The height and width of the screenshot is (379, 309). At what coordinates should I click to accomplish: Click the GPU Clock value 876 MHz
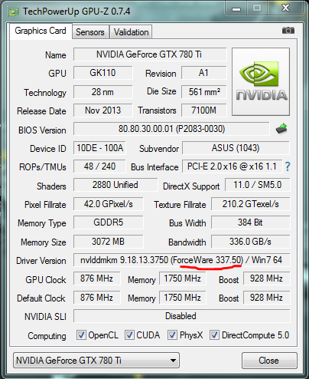point(96,278)
